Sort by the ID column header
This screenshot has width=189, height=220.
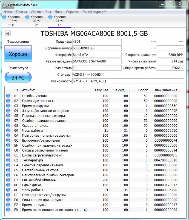[x=16, y=90]
